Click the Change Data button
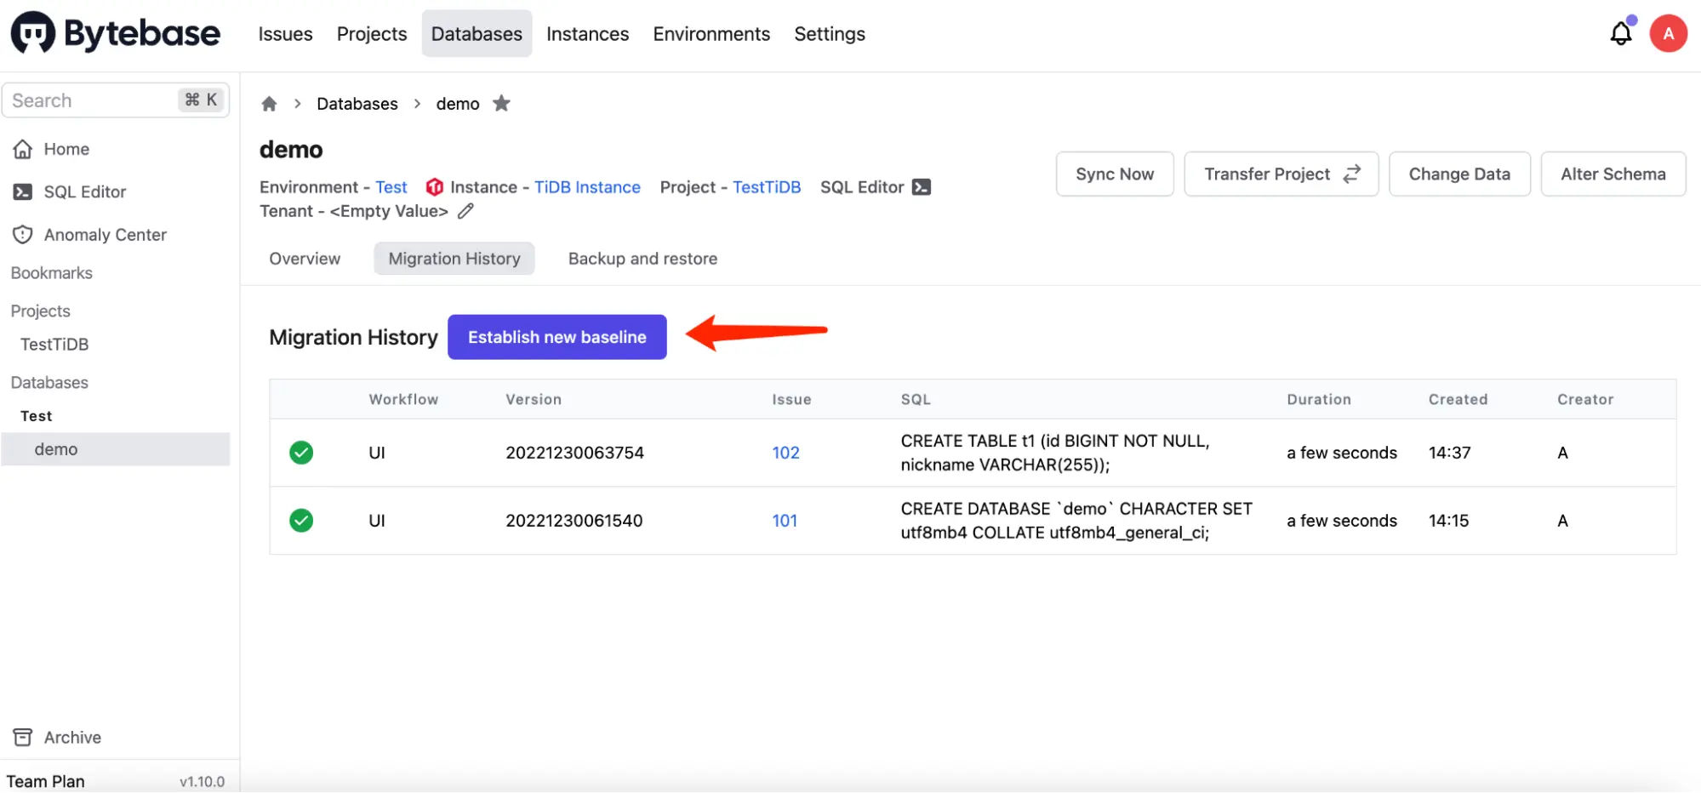1701x793 pixels. click(x=1459, y=174)
